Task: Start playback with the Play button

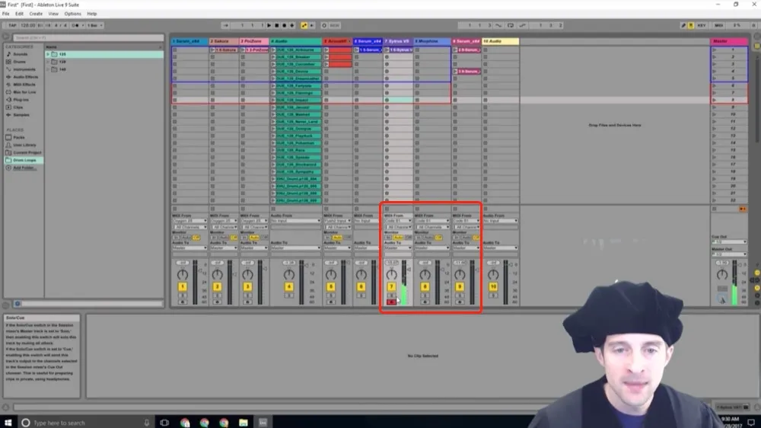Action: point(269,25)
